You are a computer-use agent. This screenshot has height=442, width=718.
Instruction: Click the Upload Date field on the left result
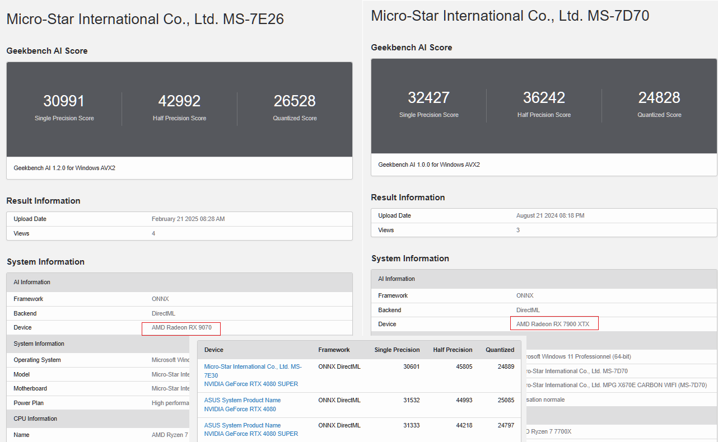point(189,219)
